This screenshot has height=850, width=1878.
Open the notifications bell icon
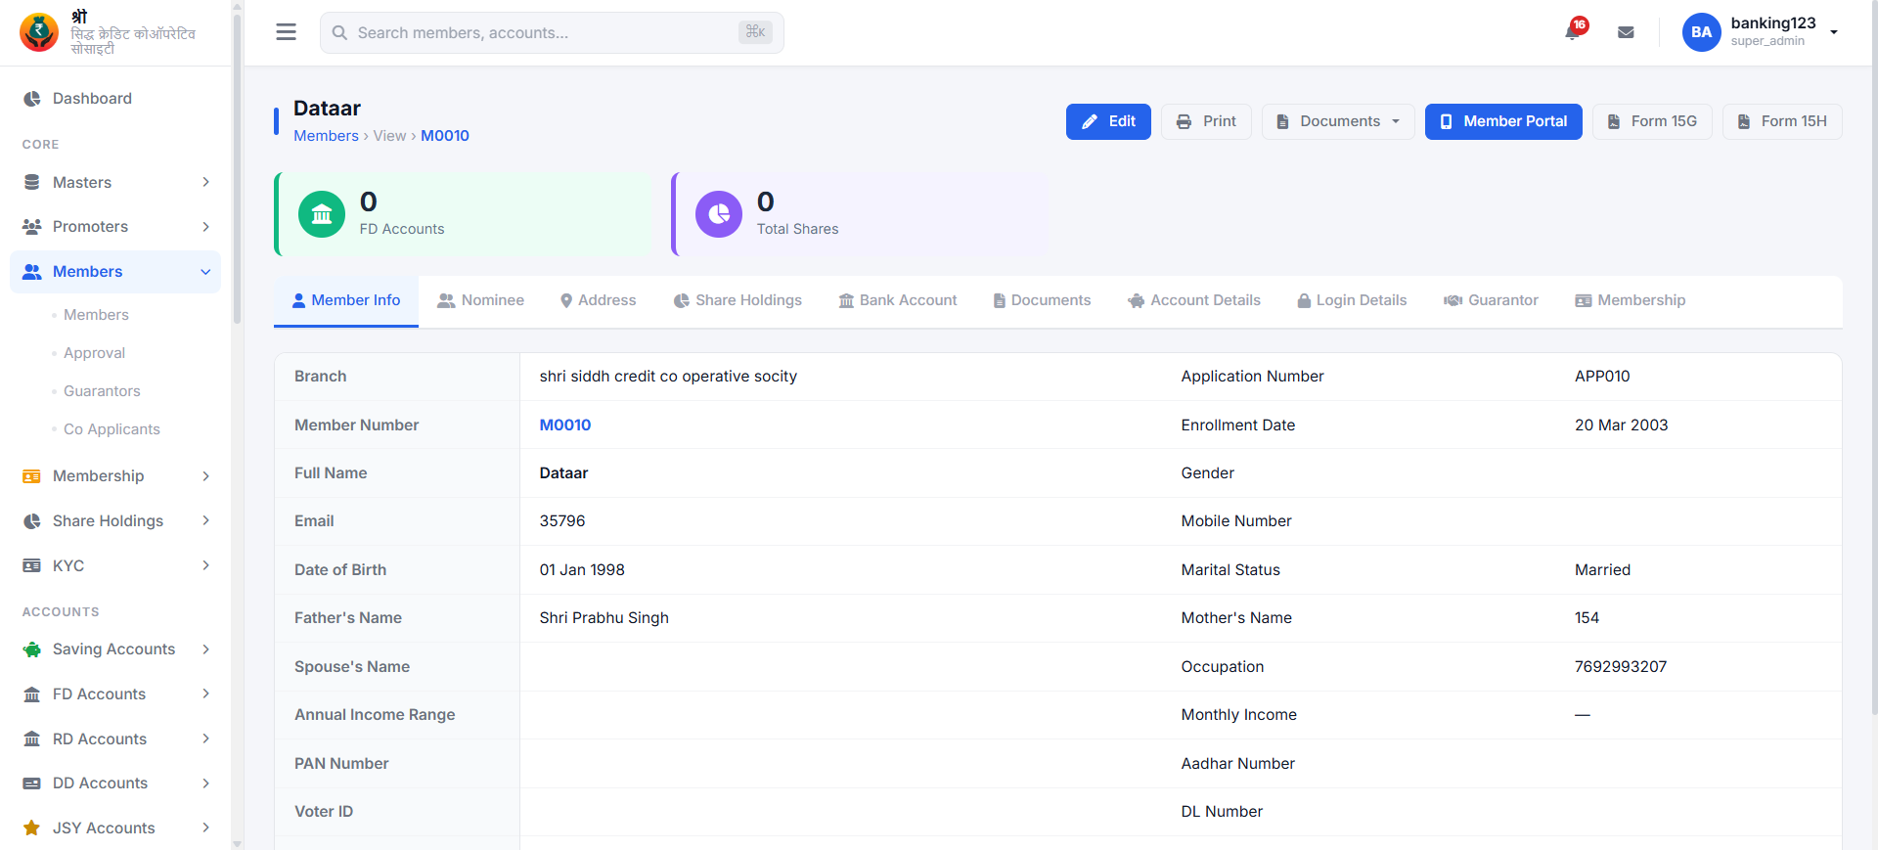(x=1574, y=31)
